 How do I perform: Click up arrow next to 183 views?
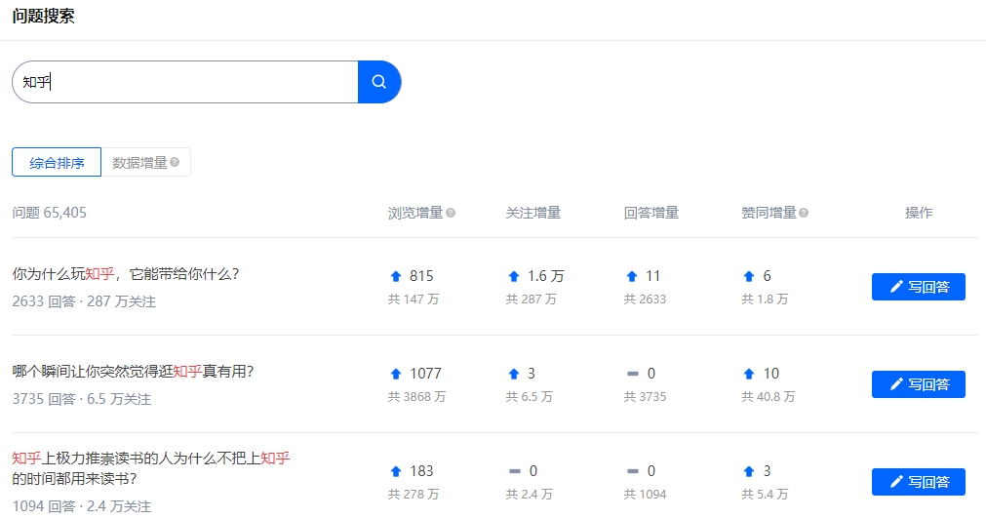pyautogui.click(x=396, y=471)
